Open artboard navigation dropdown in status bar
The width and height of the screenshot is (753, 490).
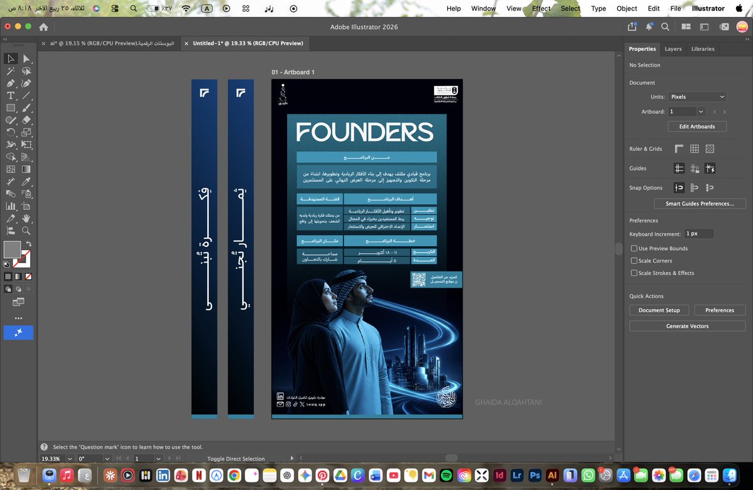tap(158, 459)
